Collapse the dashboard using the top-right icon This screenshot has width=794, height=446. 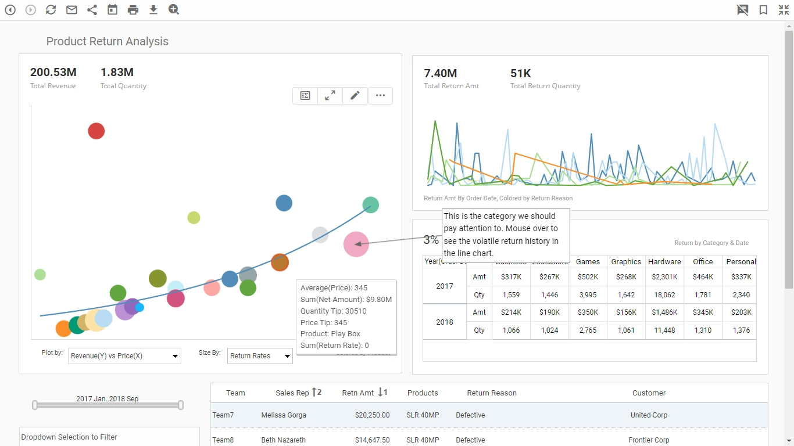coord(784,9)
